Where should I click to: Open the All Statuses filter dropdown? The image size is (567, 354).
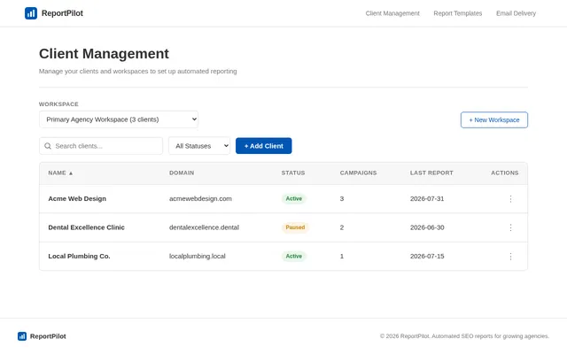tap(199, 146)
